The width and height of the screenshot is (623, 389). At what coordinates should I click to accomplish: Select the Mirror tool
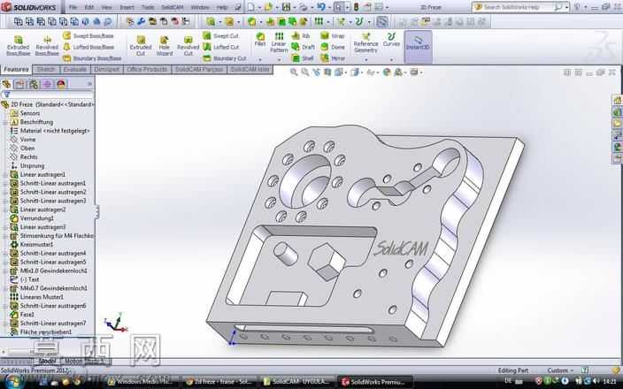pyautogui.click(x=333, y=58)
